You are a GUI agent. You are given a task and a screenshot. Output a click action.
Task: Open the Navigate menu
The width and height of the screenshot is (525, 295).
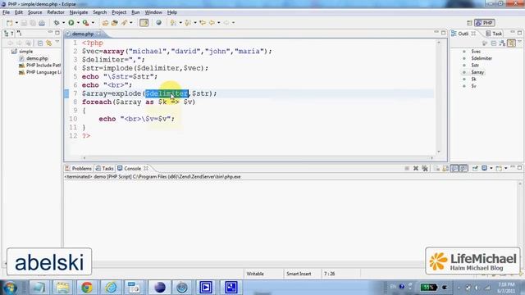tap(79, 12)
